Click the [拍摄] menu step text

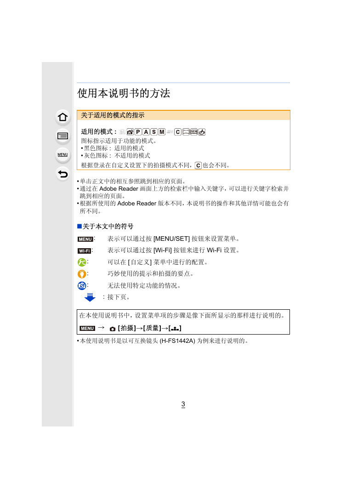click(x=127, y=328)
